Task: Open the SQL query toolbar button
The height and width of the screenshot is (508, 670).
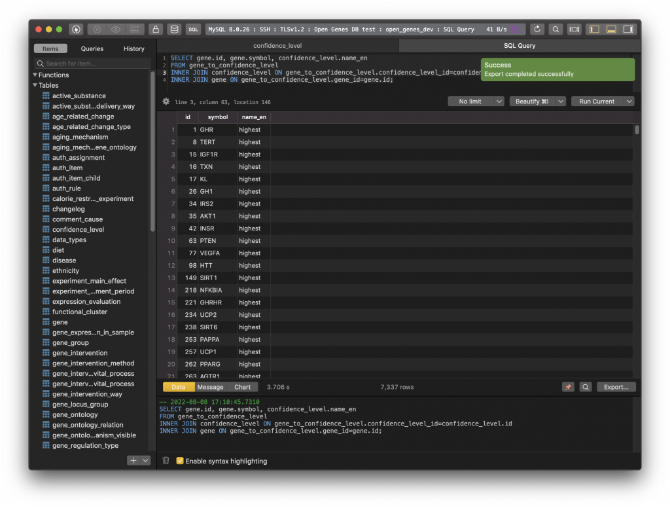Action: (x=194, y=29)
